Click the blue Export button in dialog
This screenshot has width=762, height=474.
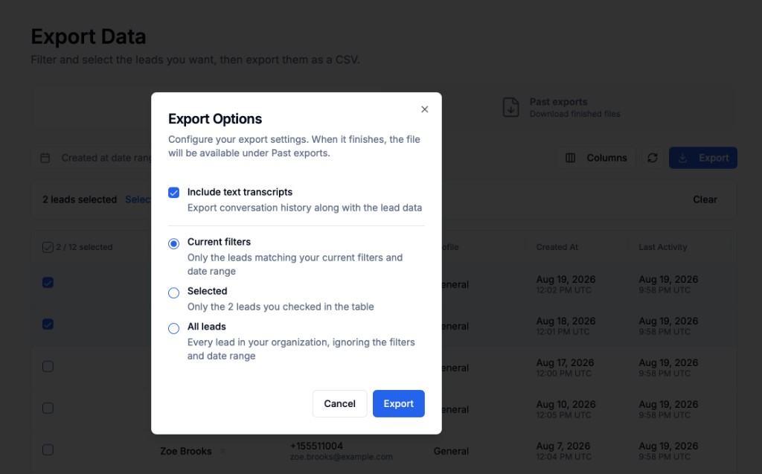pyautogui.click(x=399, y=403)
